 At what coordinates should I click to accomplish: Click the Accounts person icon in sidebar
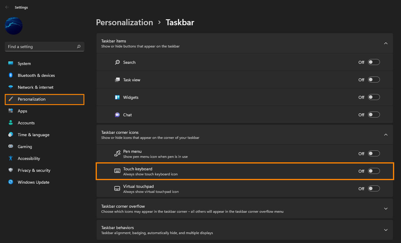click(x=11, y=123)
